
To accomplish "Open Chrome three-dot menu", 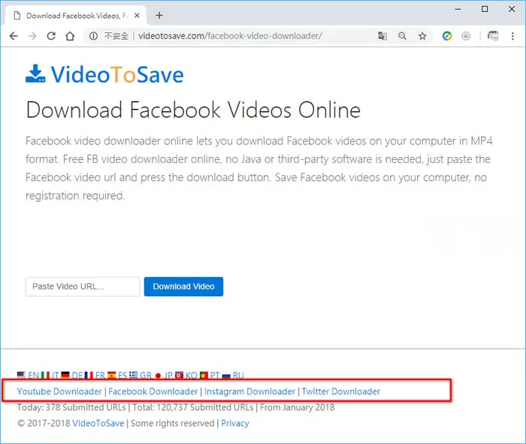I will (512, 36).
